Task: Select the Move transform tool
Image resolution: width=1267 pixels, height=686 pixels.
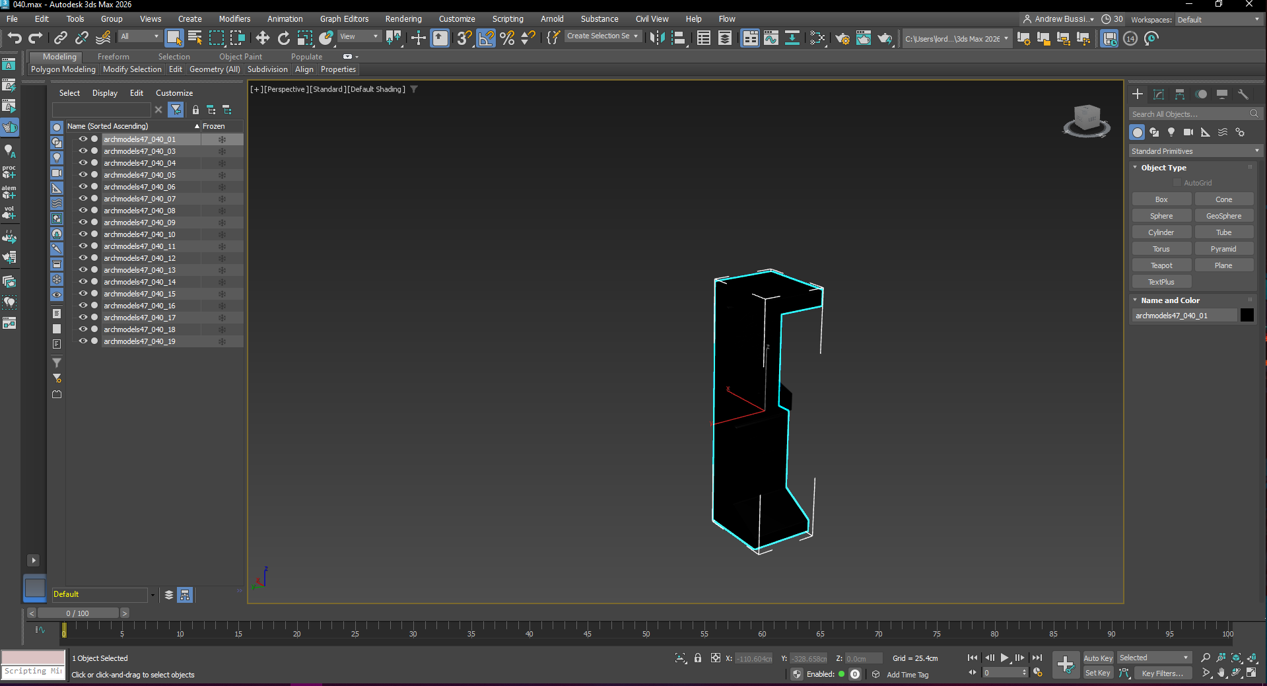Action: click(262, 38)
